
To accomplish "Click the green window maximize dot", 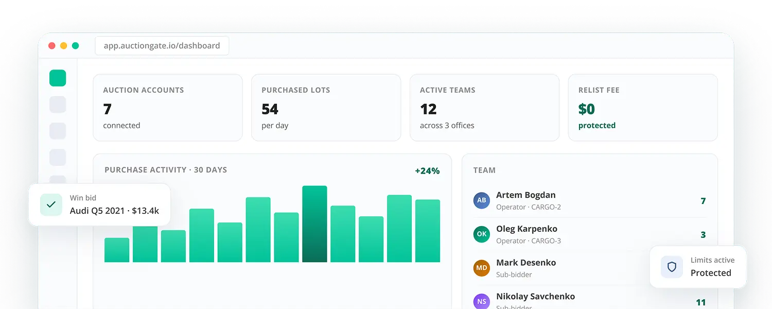I will (x=76, y=46).
